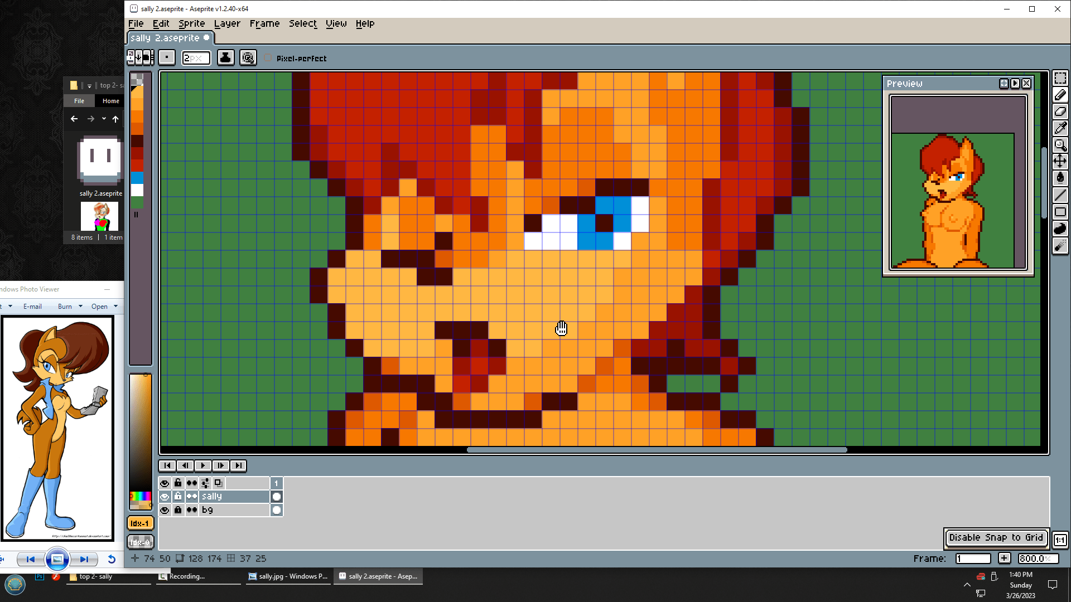
Task: Select the Paint Bucket tool
Action: point(1060,178)
